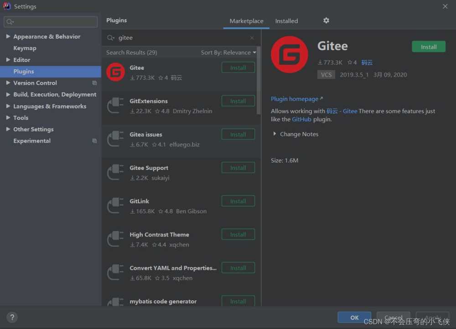The image size is (456, 329).
Task: Expand Build, Execution, Deployment node
Action: (x=8, y=94)
